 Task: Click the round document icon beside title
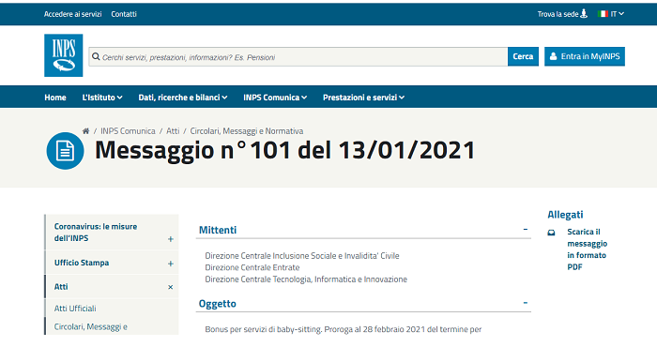(65, 151)
